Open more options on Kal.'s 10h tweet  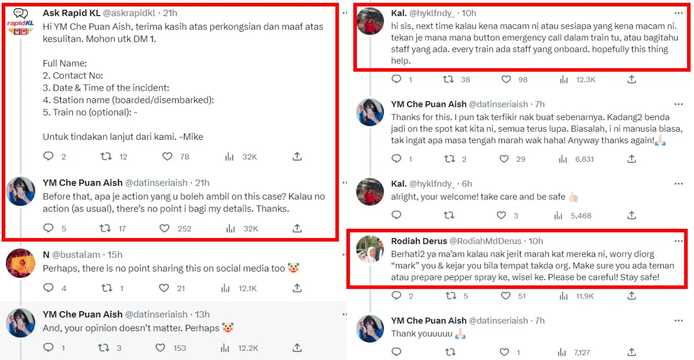coord(678,13)
